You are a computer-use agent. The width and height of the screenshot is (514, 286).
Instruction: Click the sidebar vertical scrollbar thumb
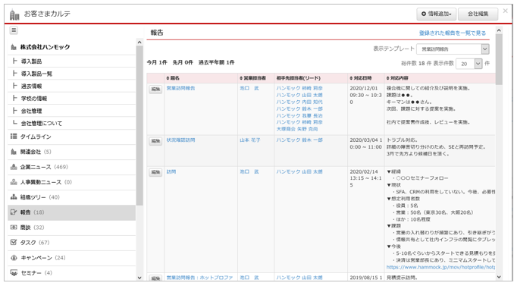click(139, 126)
